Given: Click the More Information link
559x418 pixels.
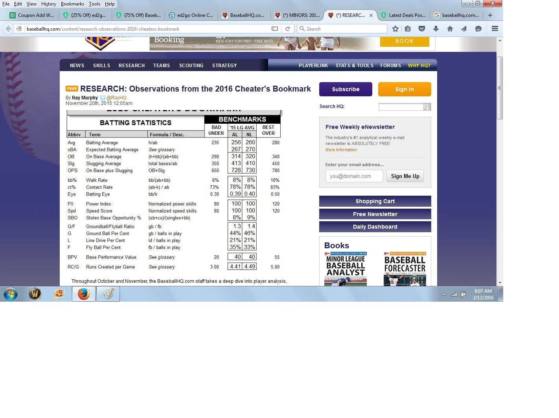Looking at the screenshot, I should [x=341, y=150].
